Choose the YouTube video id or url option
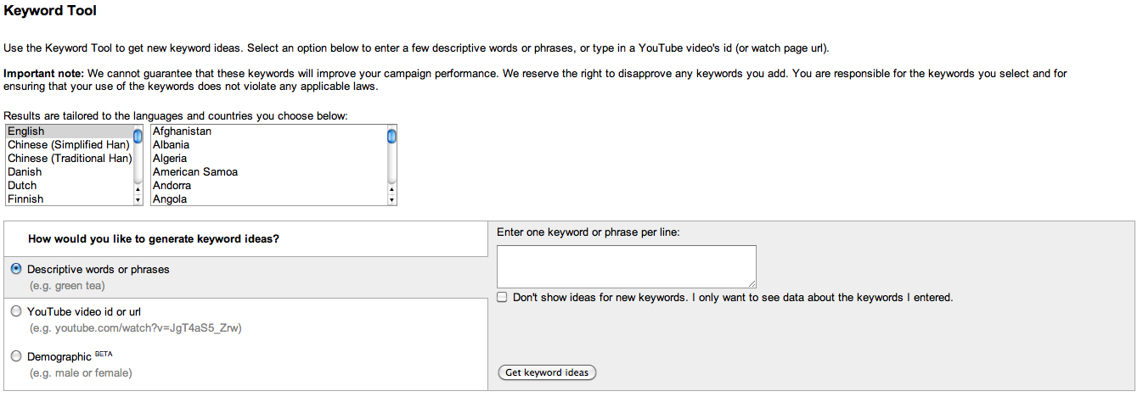1143x397 pixels. pyautogui.click(x=17, y=311)
